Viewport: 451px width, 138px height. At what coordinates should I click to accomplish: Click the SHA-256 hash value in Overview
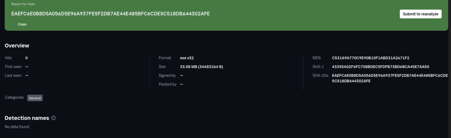point(390,78)
